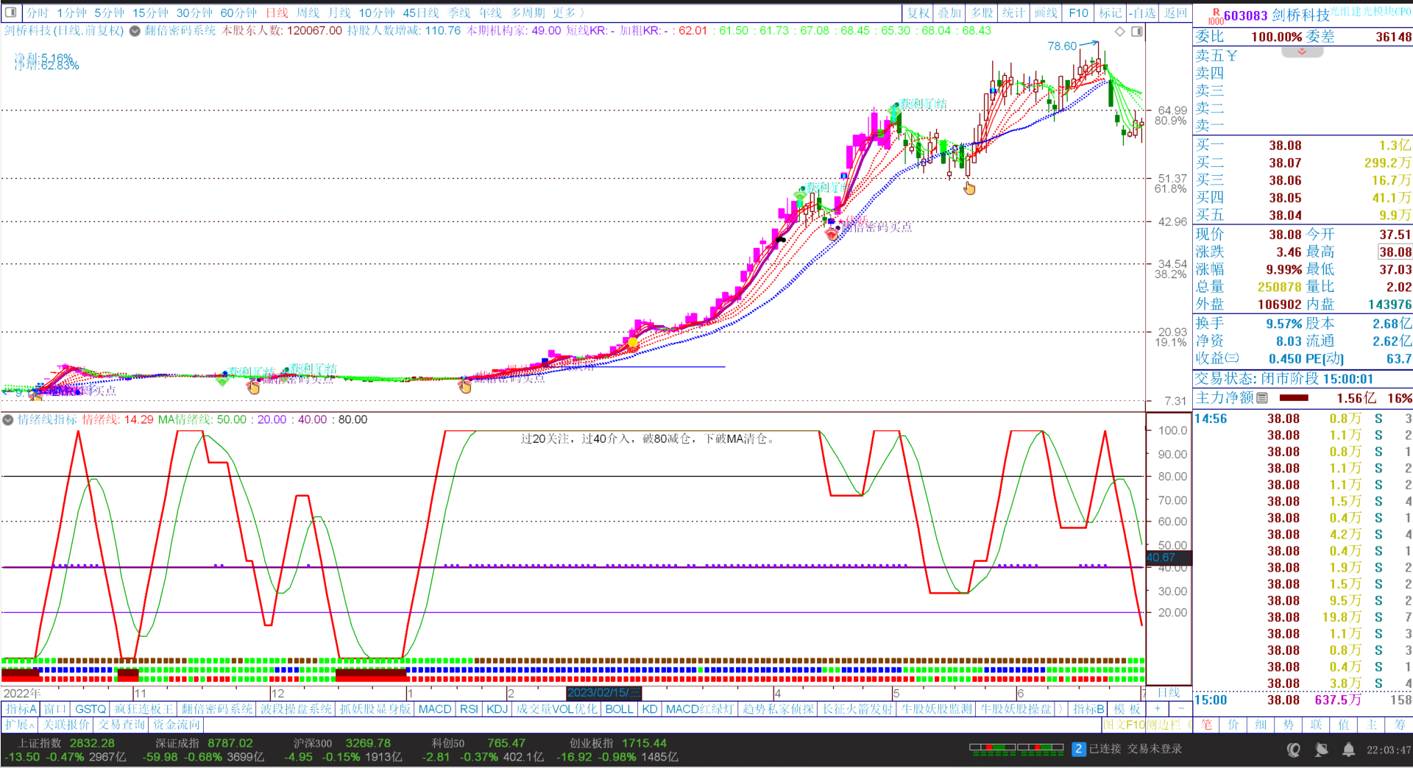The image size is (1413, 768).
Task: Select the 60分钟 timeframe
Action: [238, 13]
